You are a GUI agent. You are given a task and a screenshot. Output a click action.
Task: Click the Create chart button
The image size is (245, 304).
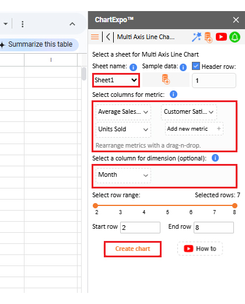tap(132, 249)
